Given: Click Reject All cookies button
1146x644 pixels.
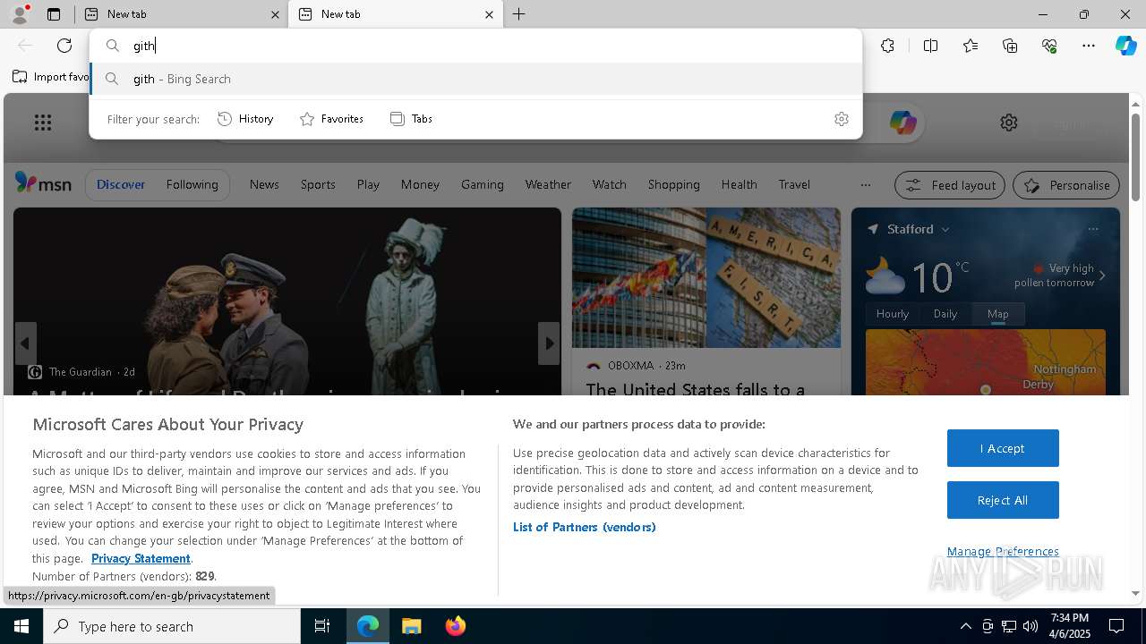Looking at the screenshot, I should tap(1003, 500).
